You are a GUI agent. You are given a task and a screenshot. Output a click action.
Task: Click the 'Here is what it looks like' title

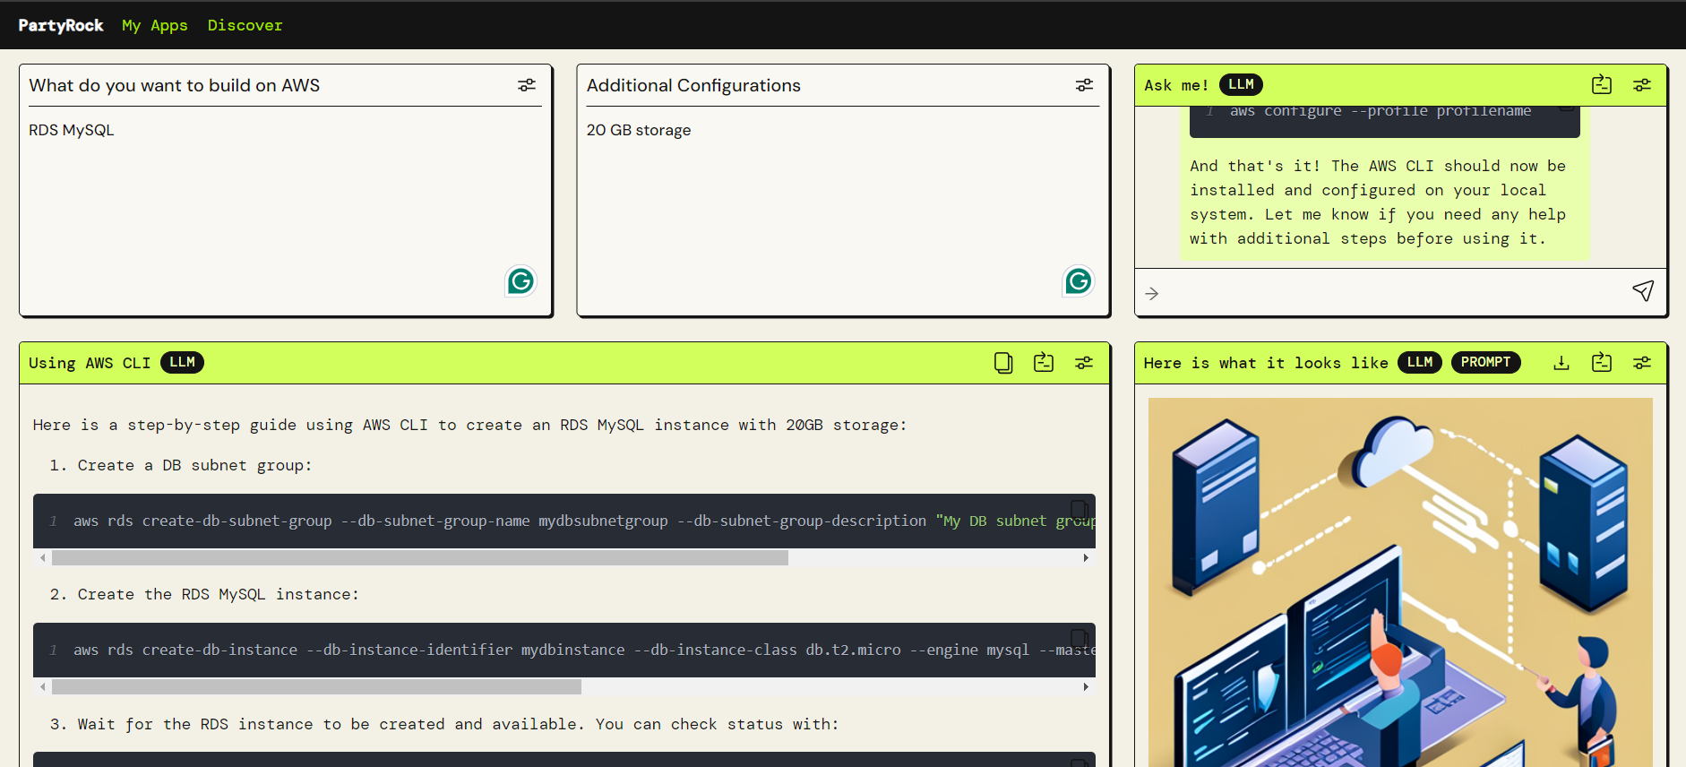pos(1266,363)
